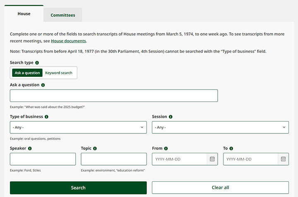Focus the Ask a question text field
Image resolution: width=298 pixels, height=197 pixels.
[114, 95]
